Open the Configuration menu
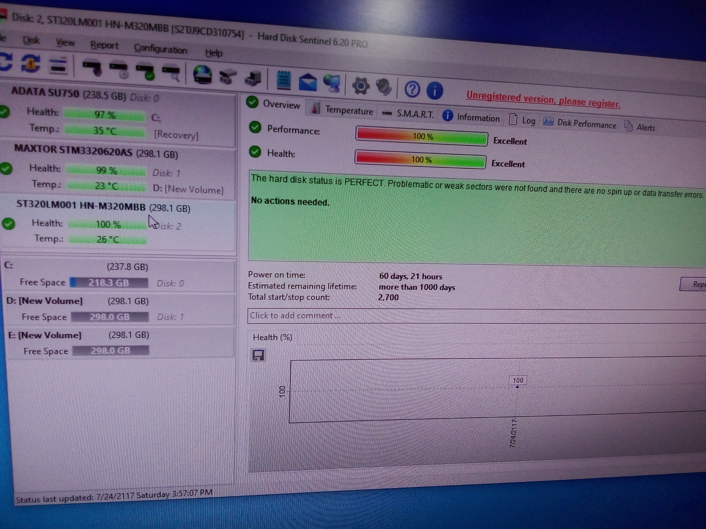Screen dimensions: 706x529 click(160, 49)
